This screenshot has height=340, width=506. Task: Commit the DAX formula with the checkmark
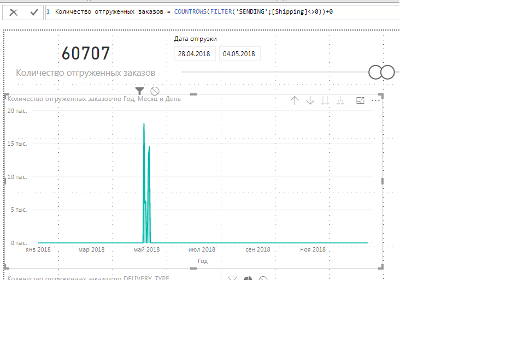coord(34,13)
